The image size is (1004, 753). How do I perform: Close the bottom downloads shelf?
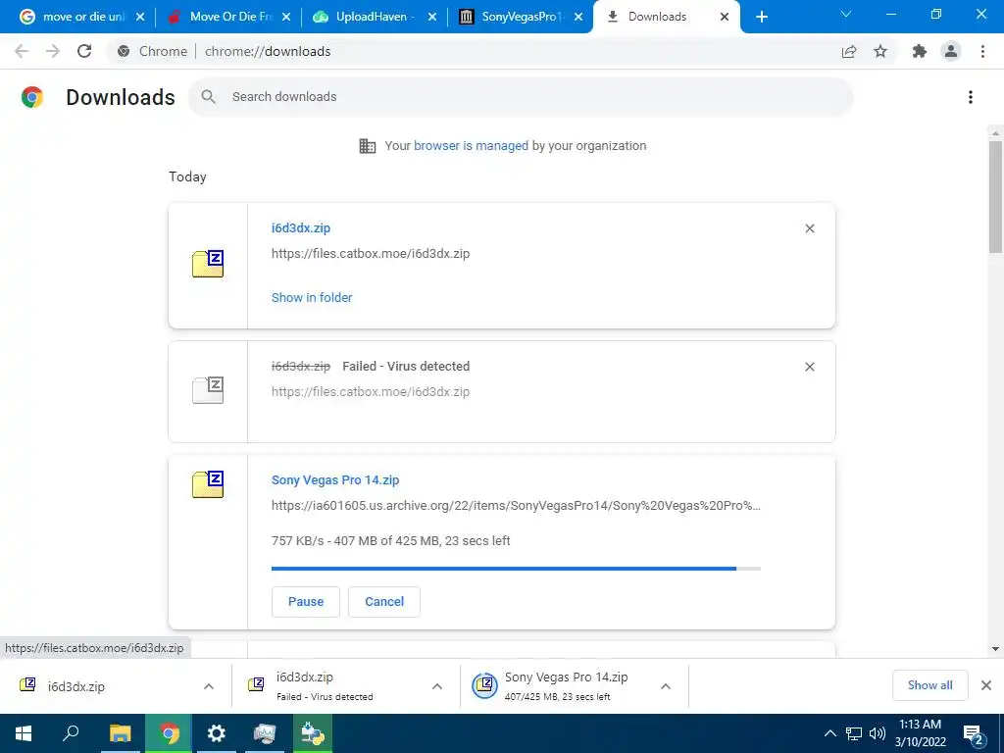coord(986,685)
